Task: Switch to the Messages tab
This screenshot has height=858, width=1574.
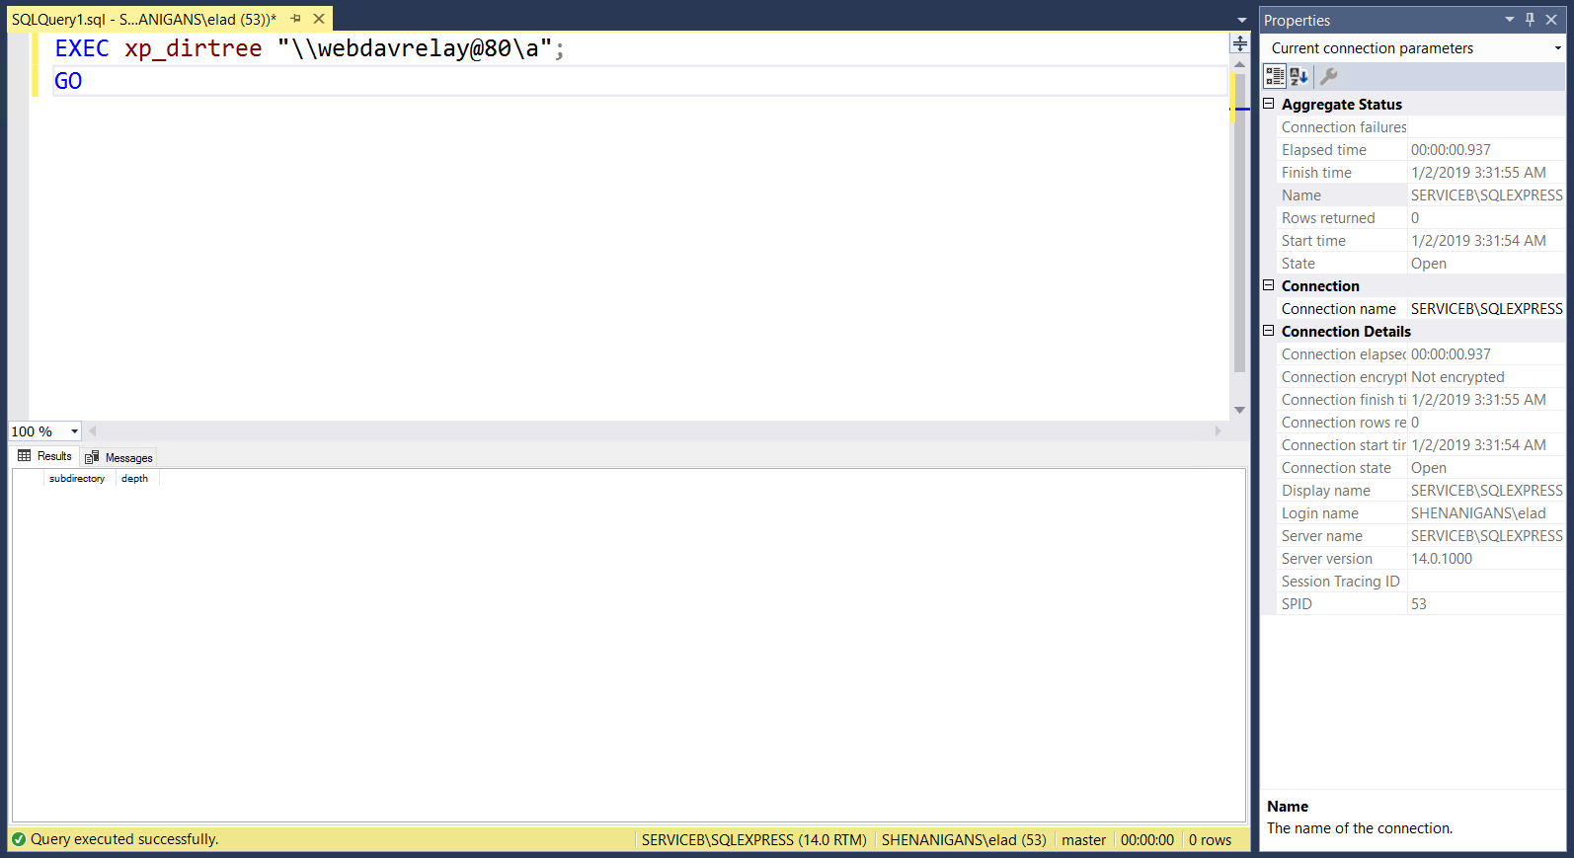Action: 118,457
